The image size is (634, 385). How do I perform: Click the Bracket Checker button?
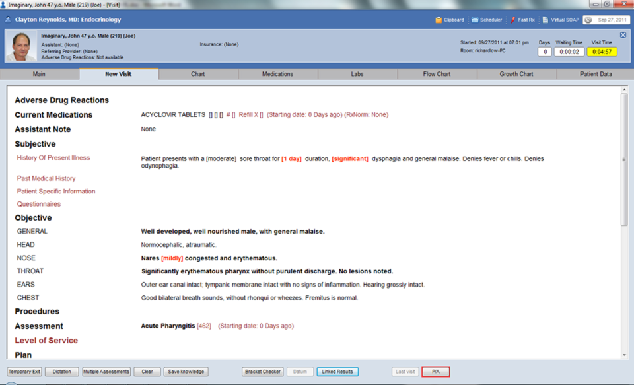[x=263, y=372]
